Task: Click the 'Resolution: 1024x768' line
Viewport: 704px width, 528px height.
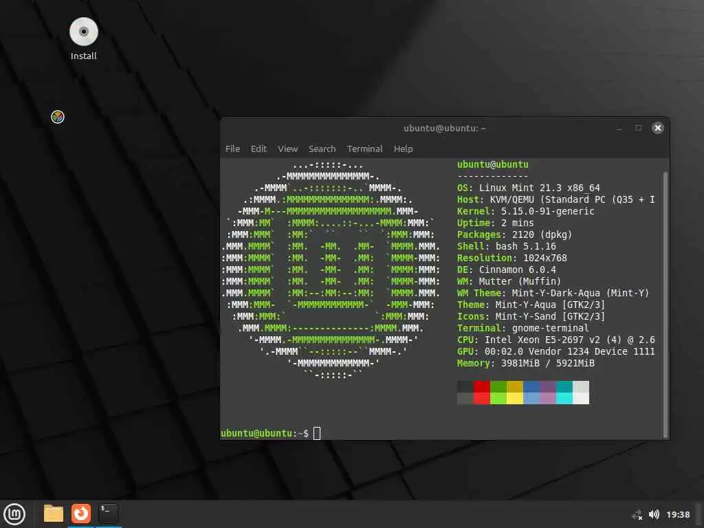Action: click(511, 258)
